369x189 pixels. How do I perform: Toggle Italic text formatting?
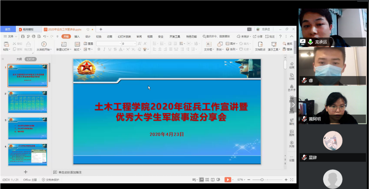104,49
